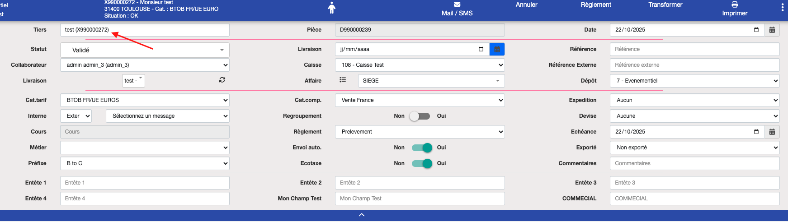Click the blue calendar button for Livraison
This screenshot has width=788, height=222.
497,49
